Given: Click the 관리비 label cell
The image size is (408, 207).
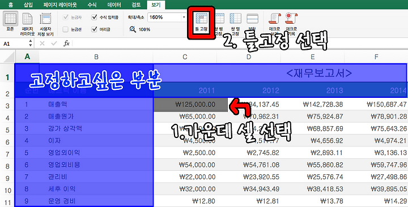Looking at the screenshot, I should (96, 176).
